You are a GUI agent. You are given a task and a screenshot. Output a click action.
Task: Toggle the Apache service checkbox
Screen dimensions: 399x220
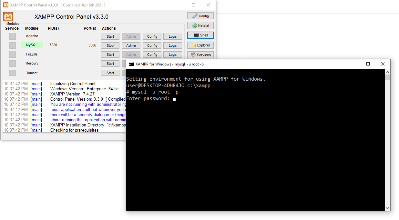[x=13, y=36]
